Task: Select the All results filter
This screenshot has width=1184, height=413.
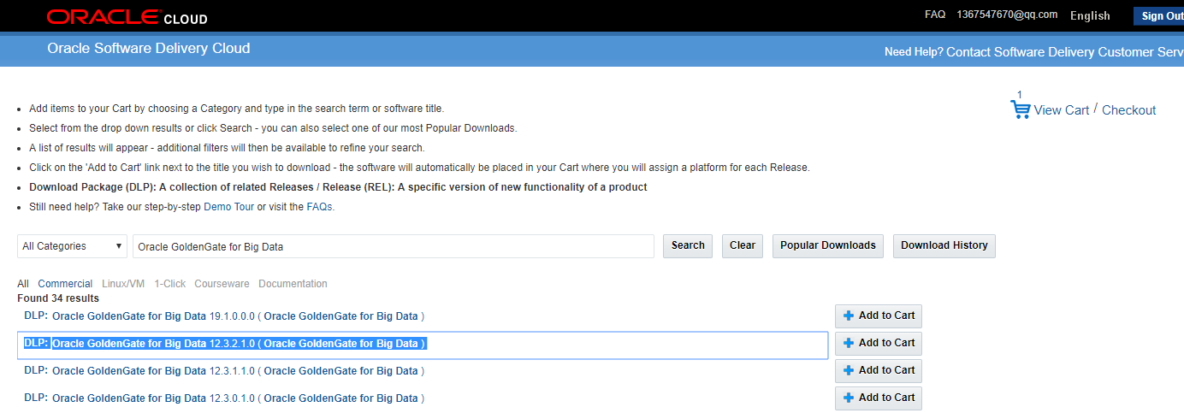Action: tap(23, 284)
